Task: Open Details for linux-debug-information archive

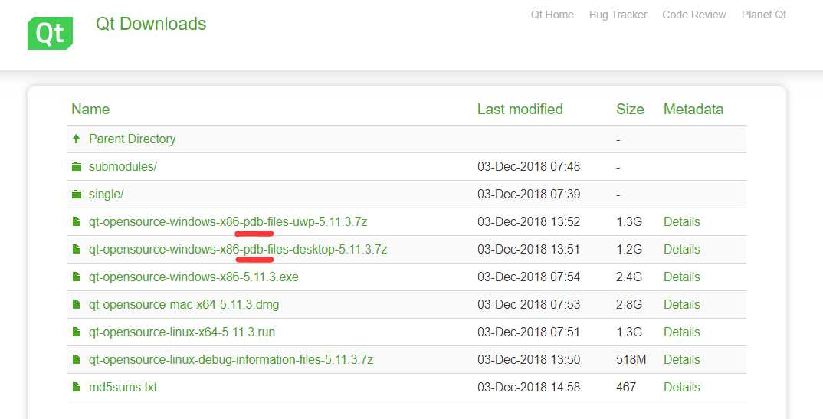Action: pyautogui.click(x=682, y=360)
